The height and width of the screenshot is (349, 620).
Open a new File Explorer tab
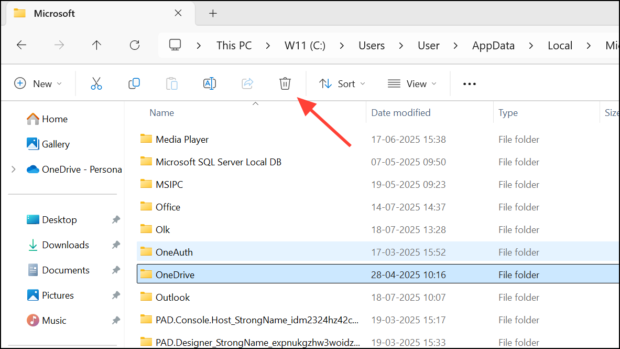pyautogui.click(x=213, y=13)
